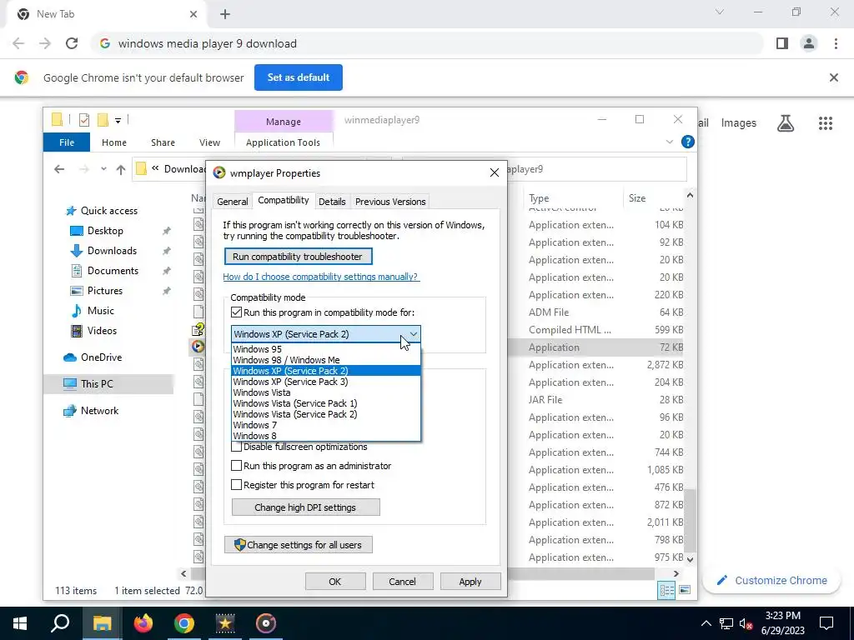
Task: Check Register this program for restart
Action: (236, 485)
